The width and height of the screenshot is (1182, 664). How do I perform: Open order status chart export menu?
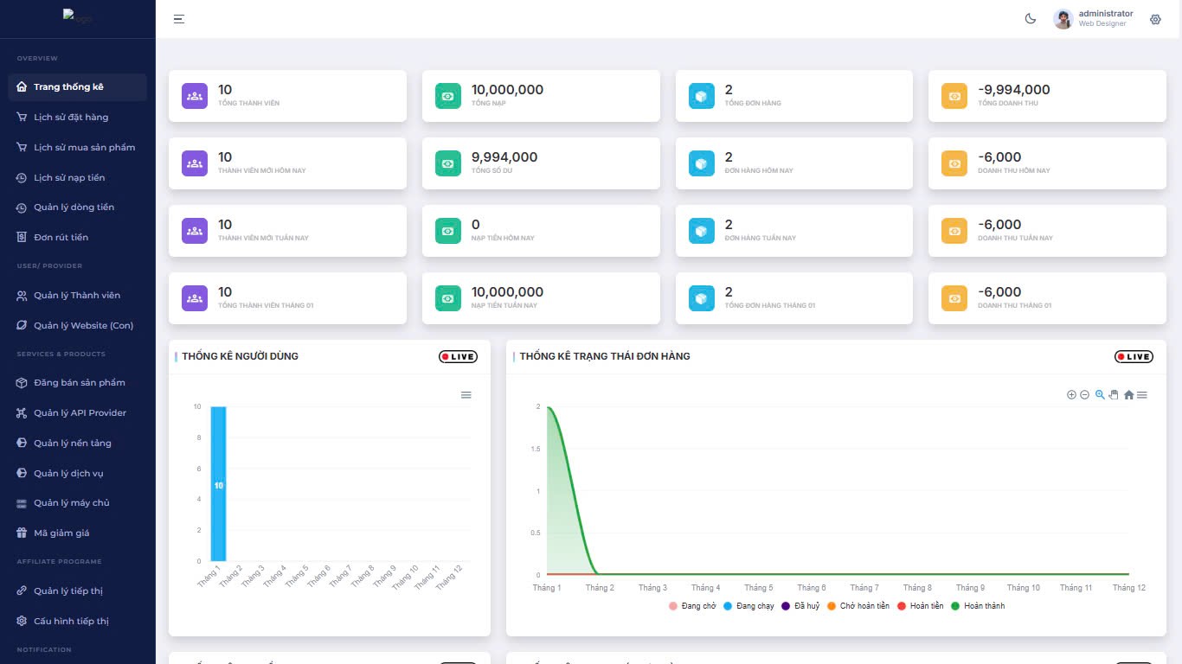click(x=1142, y=395)
